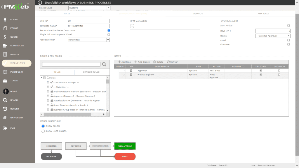Image resolution: width=299 pixels, height=168 pixels.
Task: Click Add Branch plus icon
Action: (136, 62)
